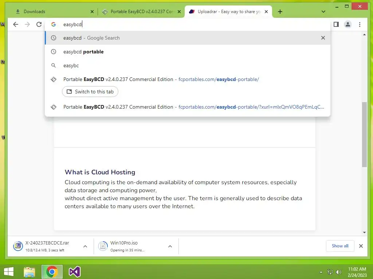
Task: Switch to the Downloads tab
Action: (53, 12)
